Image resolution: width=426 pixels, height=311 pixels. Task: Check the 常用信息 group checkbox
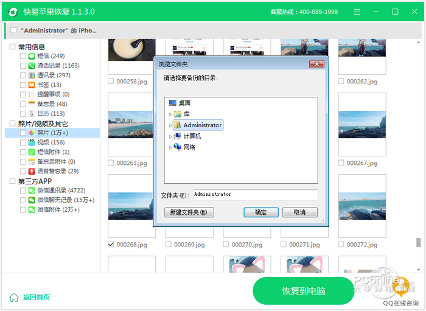pos(13,47)
